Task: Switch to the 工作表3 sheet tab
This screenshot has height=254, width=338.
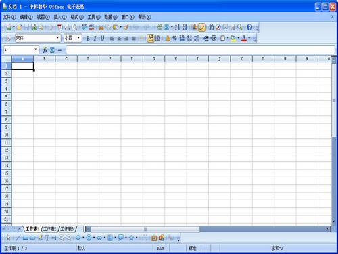Action: tap(67, 229)
